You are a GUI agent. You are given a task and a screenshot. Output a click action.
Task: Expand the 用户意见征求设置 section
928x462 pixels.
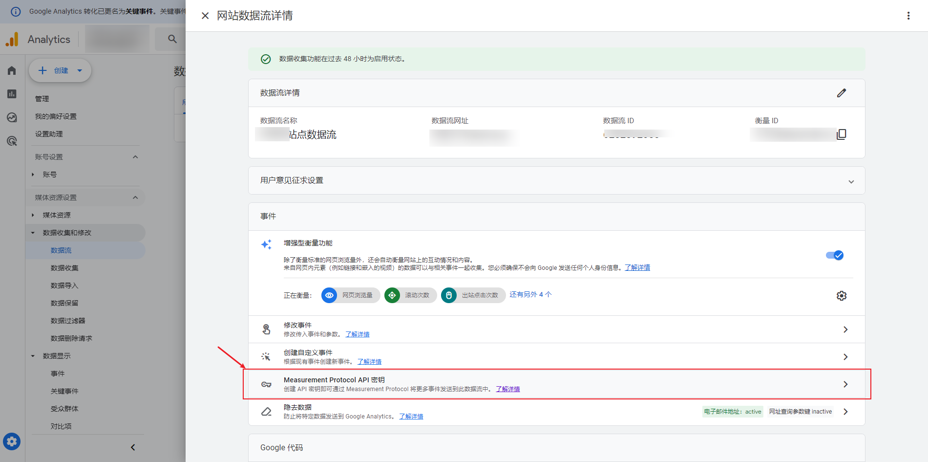point(851,181)
